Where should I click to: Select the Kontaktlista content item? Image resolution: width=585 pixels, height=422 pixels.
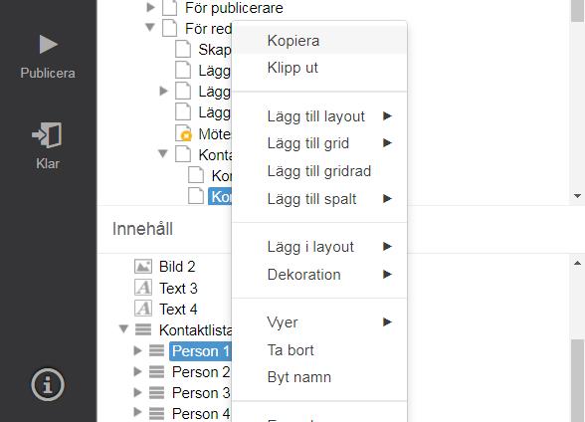(x=195, y=330)
